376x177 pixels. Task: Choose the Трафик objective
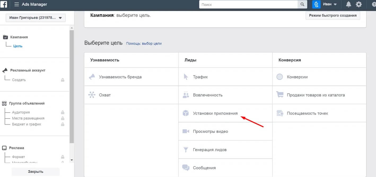(x=225, y=77)
